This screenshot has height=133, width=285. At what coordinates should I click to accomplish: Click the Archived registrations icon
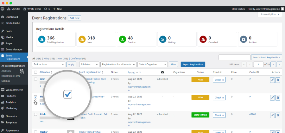pos(243,39)
